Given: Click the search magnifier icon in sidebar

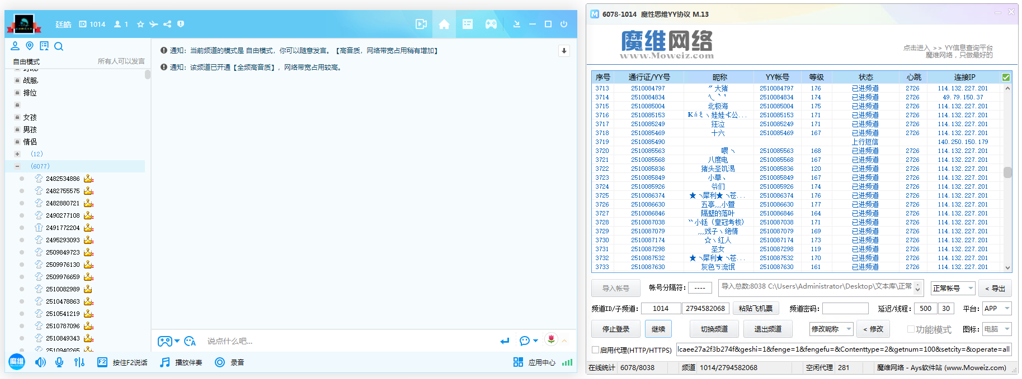Looking at the screenshot, I should click(x=59, y=46).
